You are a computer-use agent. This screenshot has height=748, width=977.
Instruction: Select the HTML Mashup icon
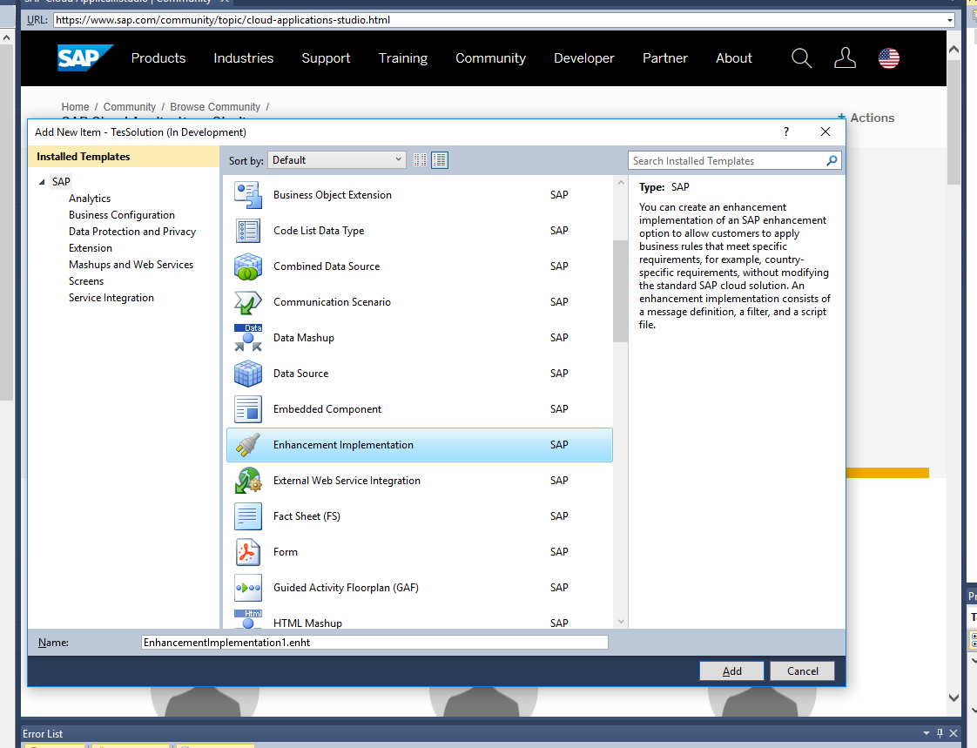(248, 619)
